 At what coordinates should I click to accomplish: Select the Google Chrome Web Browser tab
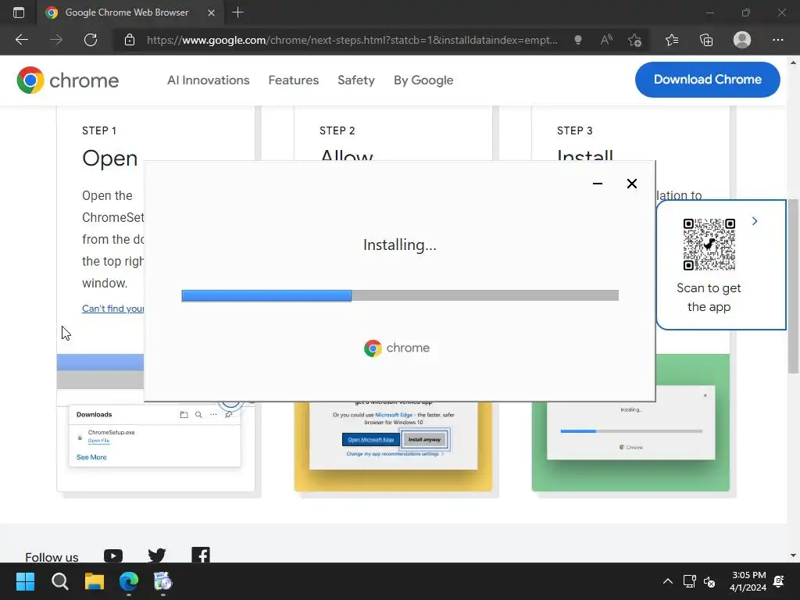coord(130,12)
